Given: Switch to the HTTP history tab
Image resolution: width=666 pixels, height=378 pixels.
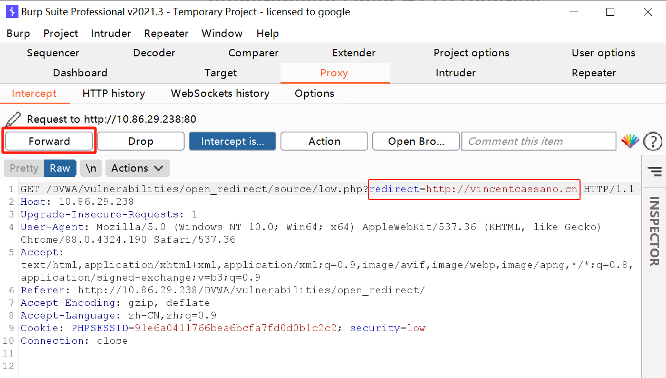Looking at the screenshot, I should click(113, 94).
